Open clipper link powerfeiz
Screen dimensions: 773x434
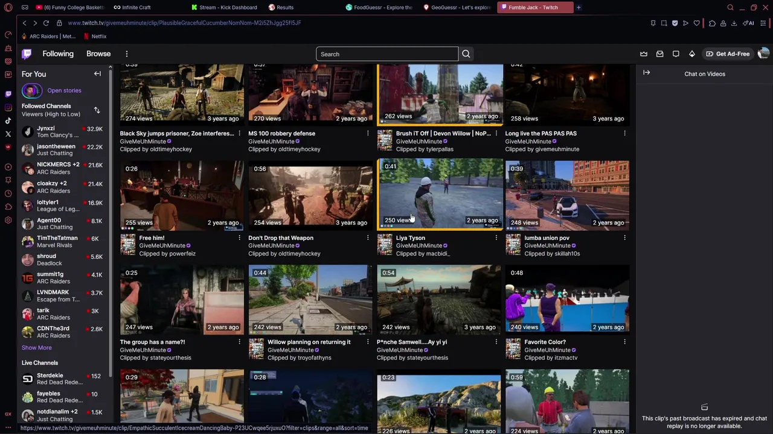pos(181,254)
